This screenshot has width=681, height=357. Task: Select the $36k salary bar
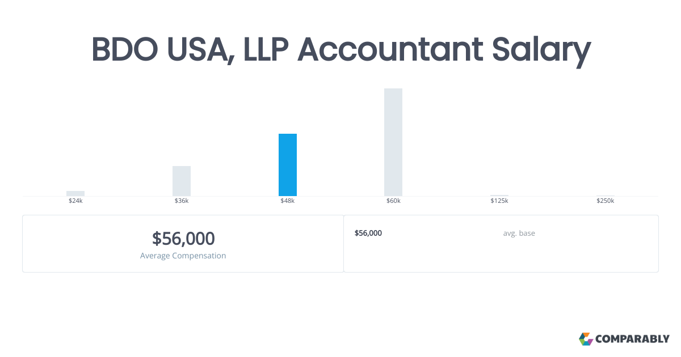(x=182, y=181)
